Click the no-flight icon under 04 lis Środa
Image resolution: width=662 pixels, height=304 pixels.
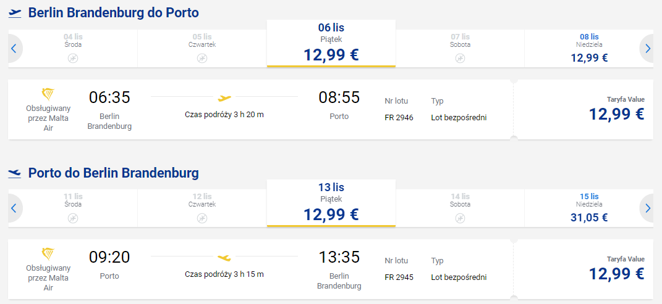pos(73,59)
